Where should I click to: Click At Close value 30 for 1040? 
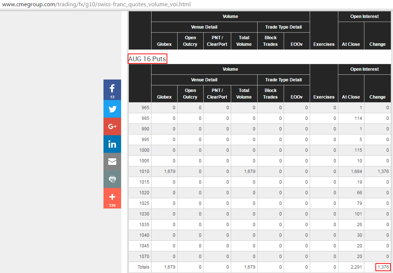(359, 235)
